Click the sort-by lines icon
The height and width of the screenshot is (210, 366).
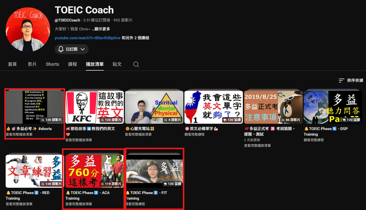[x=341, y=81]
